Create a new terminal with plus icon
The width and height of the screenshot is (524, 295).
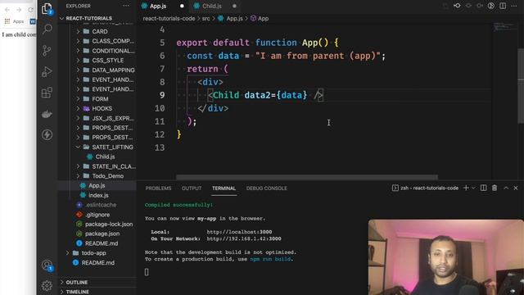(466, 188)
